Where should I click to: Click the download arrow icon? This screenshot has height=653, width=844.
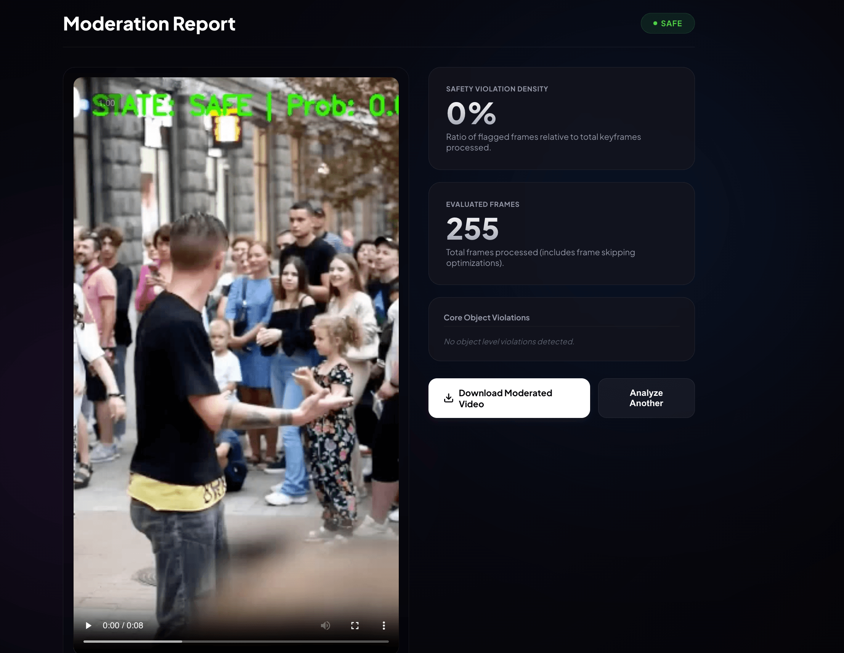(x=448, y=398)
